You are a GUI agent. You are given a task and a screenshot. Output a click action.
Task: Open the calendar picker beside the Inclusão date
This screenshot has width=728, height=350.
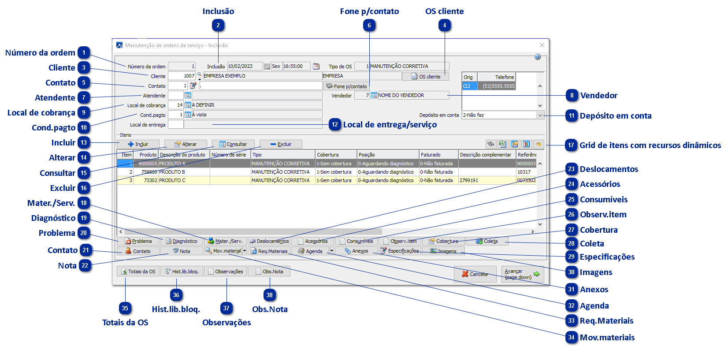tap(267, 66)
